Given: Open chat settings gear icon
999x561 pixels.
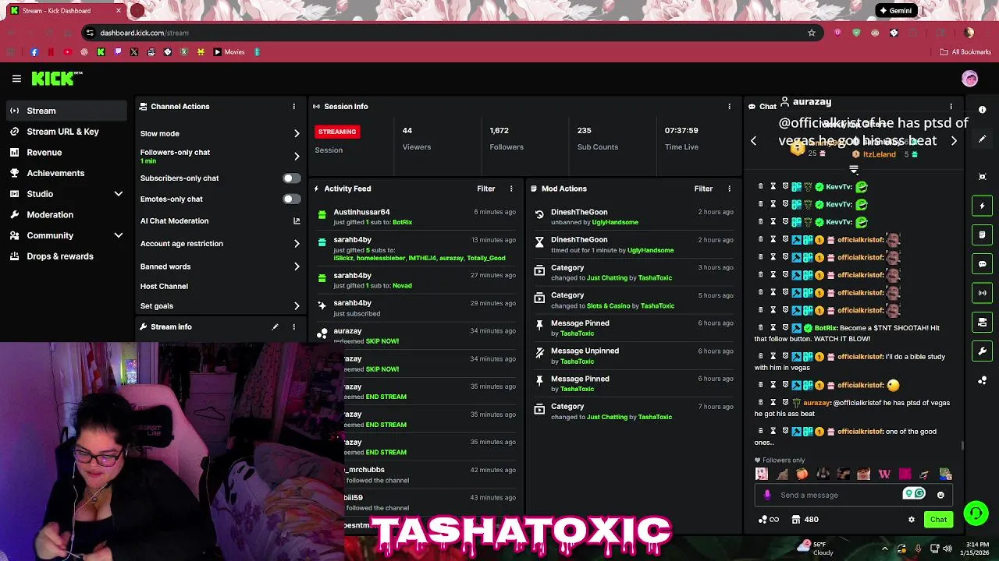Looking at the screenshot, I should tap(911, 520).
